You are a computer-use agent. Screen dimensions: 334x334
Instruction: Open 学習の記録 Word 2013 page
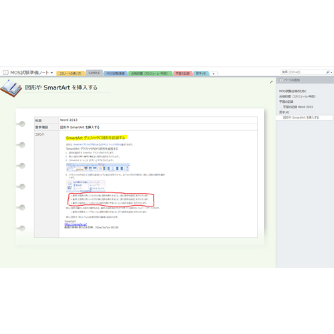[298, 107]
